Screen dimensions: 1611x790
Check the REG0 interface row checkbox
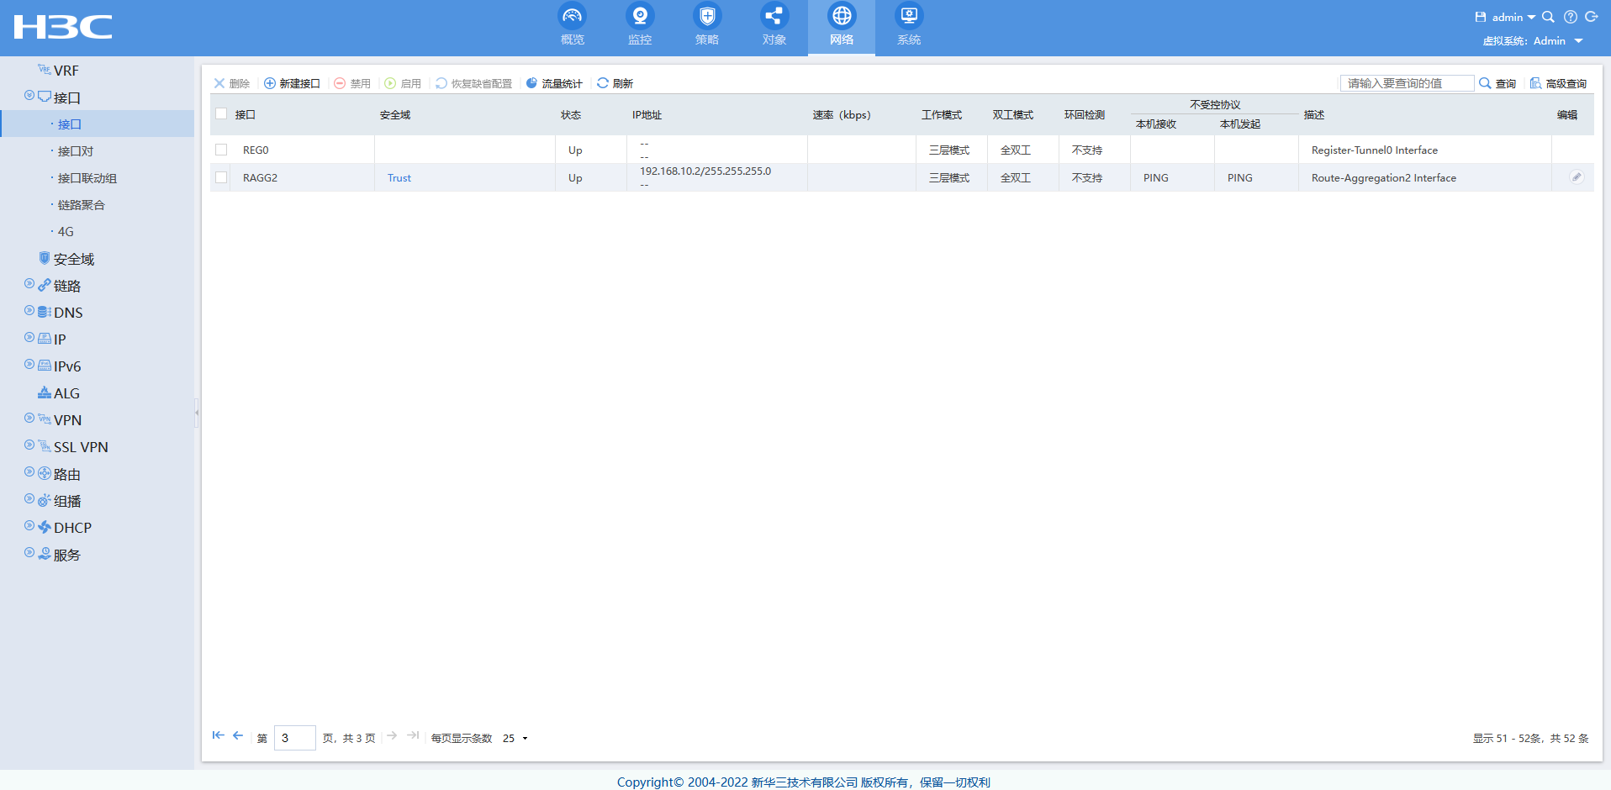[221, 150]
